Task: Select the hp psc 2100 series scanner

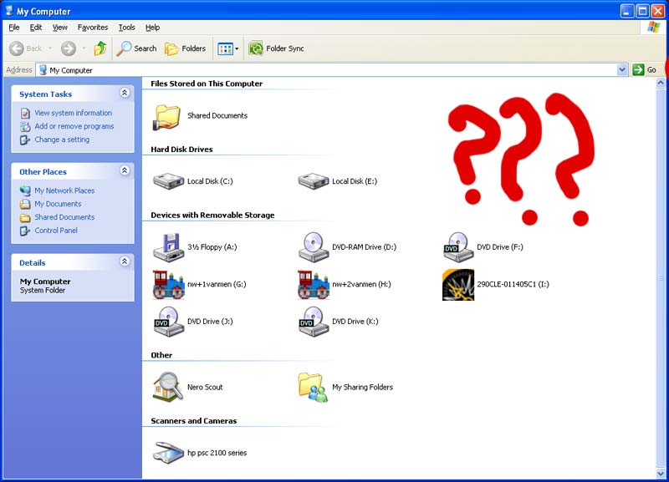Action: pos(169,453)
